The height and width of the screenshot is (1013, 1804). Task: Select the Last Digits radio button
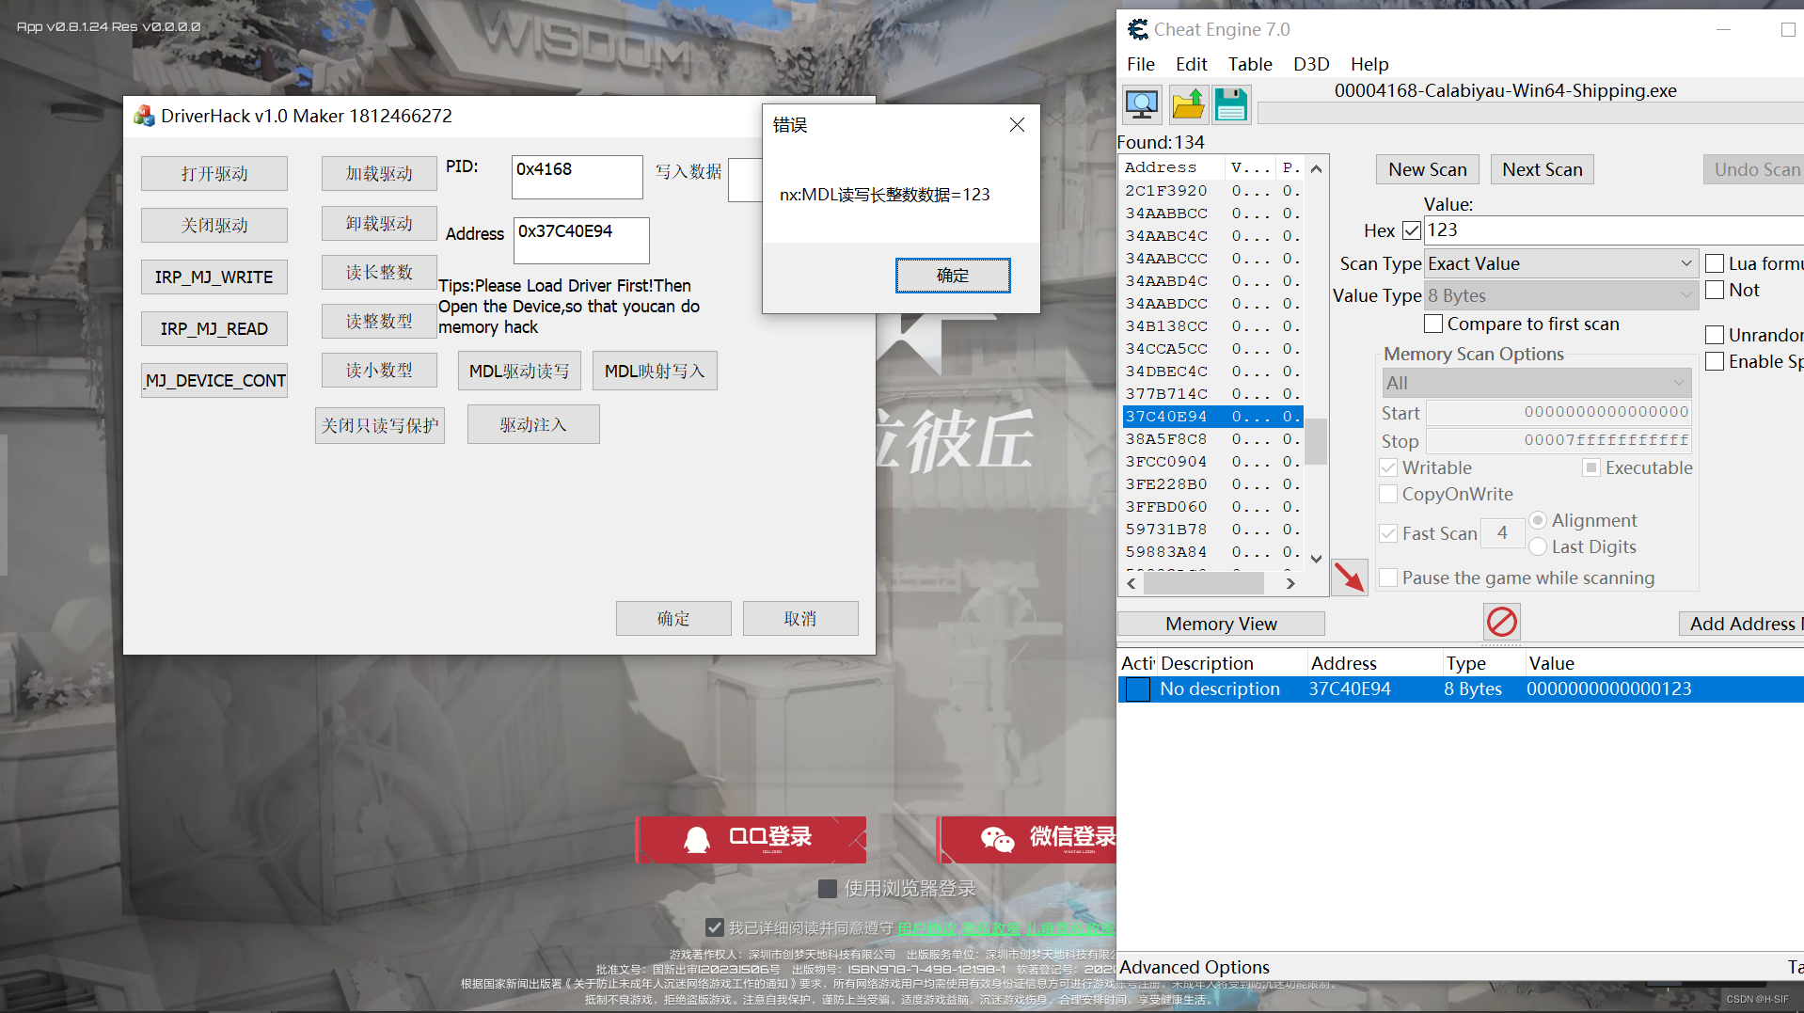tap(1538, 546)
